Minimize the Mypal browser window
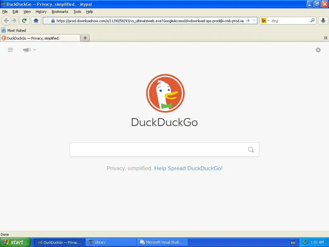The image size is (329, 247). click(x=310, y=4)
